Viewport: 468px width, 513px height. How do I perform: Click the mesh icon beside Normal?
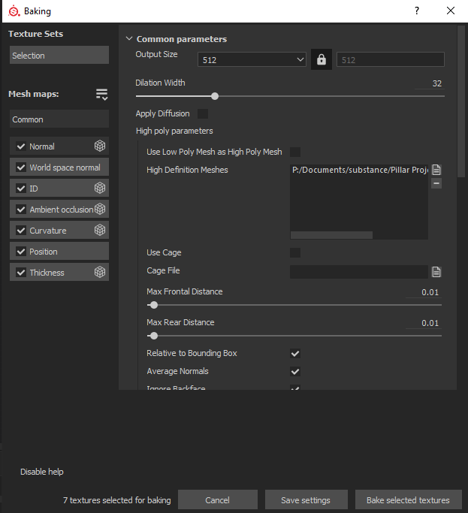click(100, 146)
